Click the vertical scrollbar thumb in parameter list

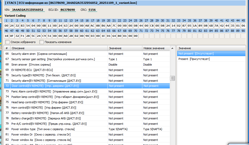coord(173,78)
